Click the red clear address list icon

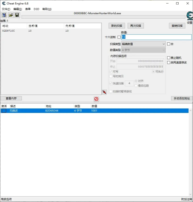point(96,99)
